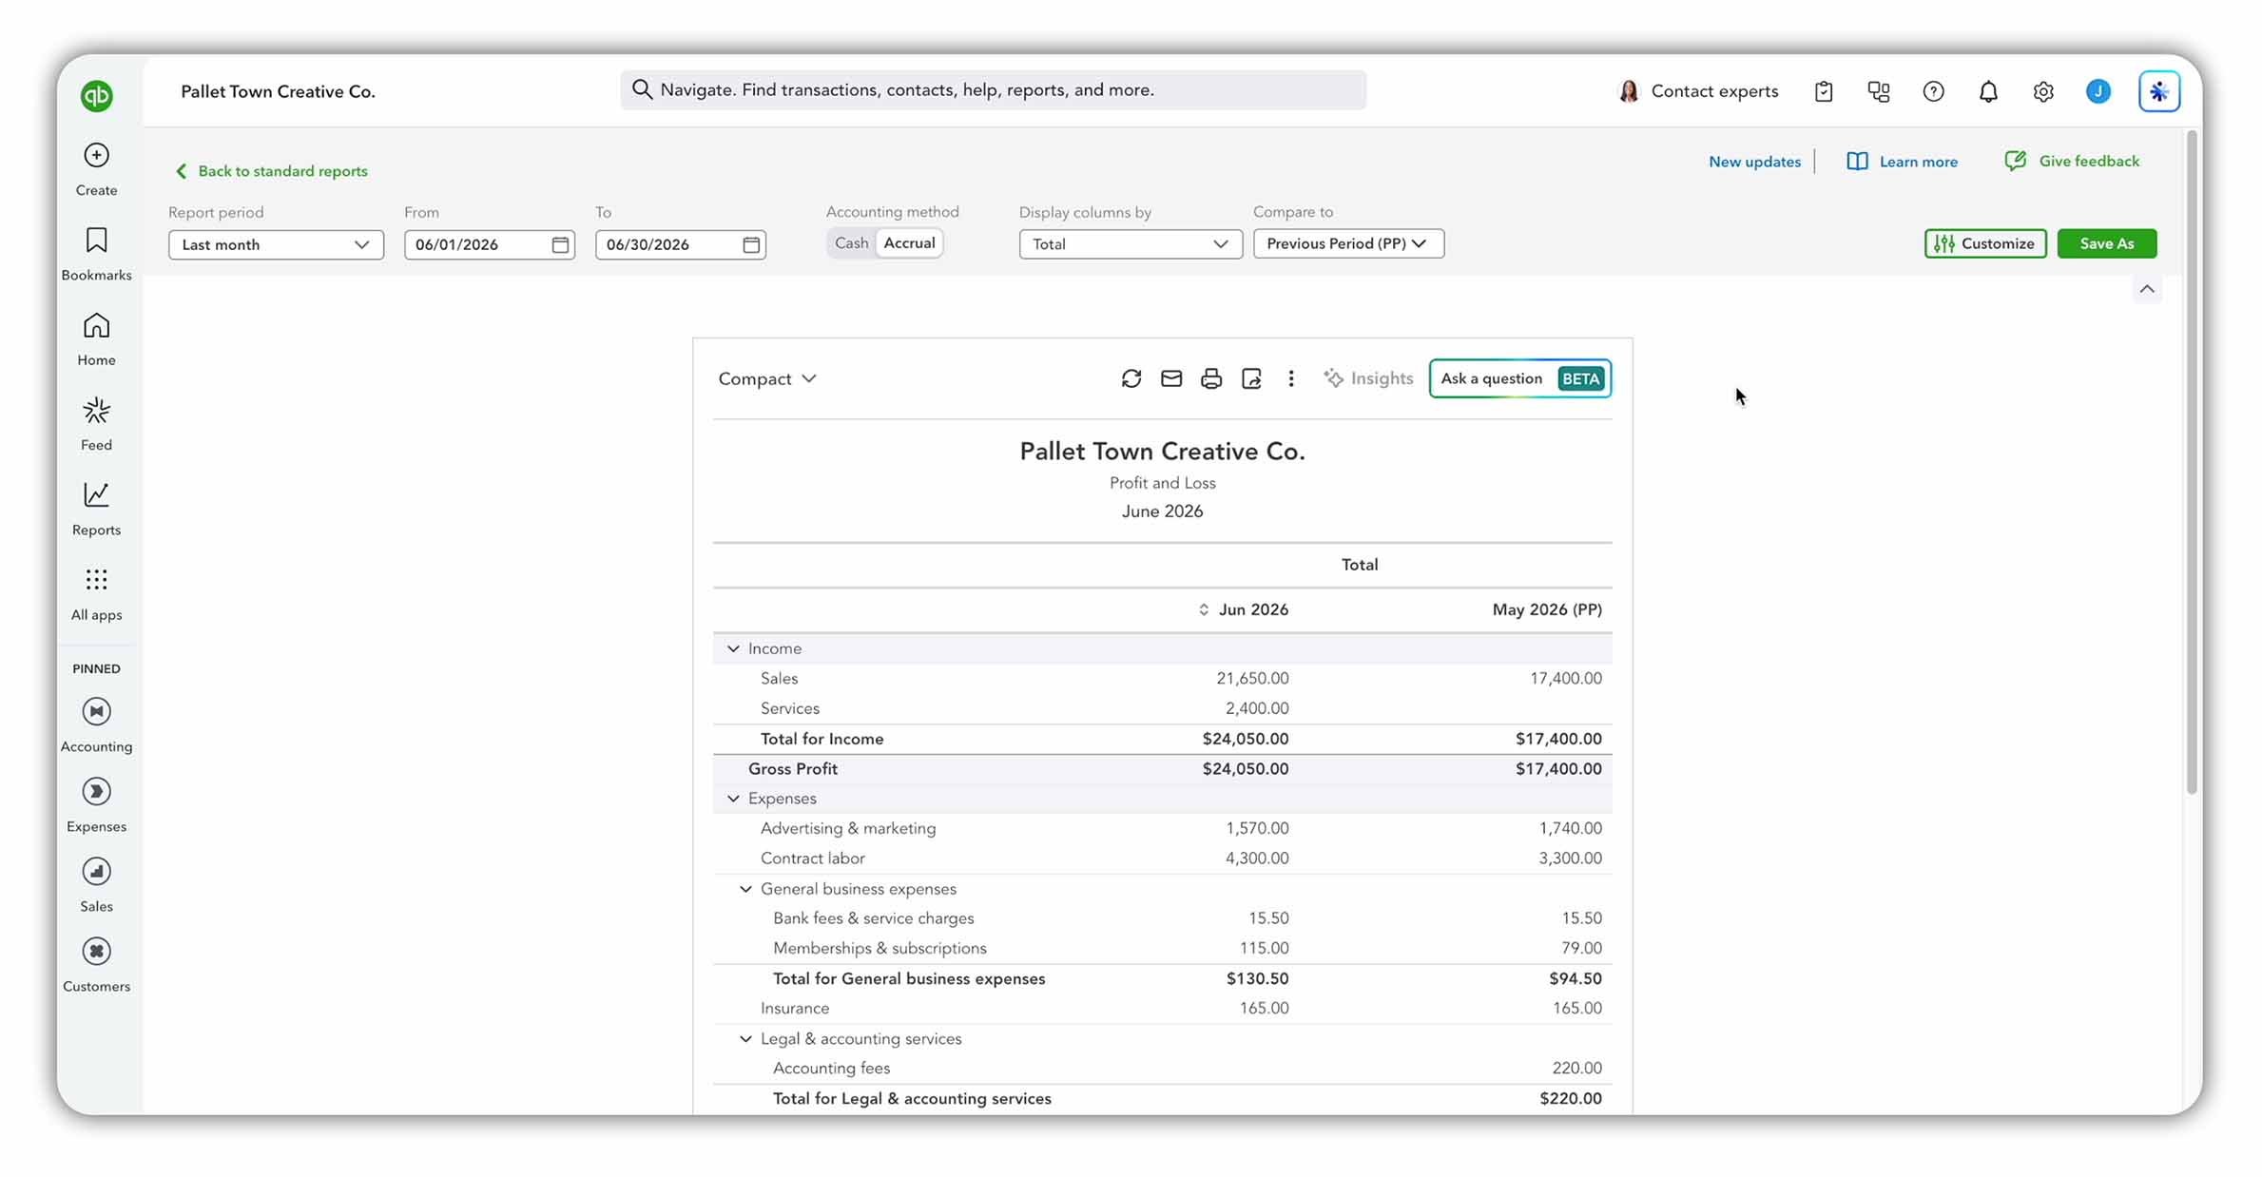Focus the Navigate search field
2262x1177 pixels.
[x=993, y=89]
